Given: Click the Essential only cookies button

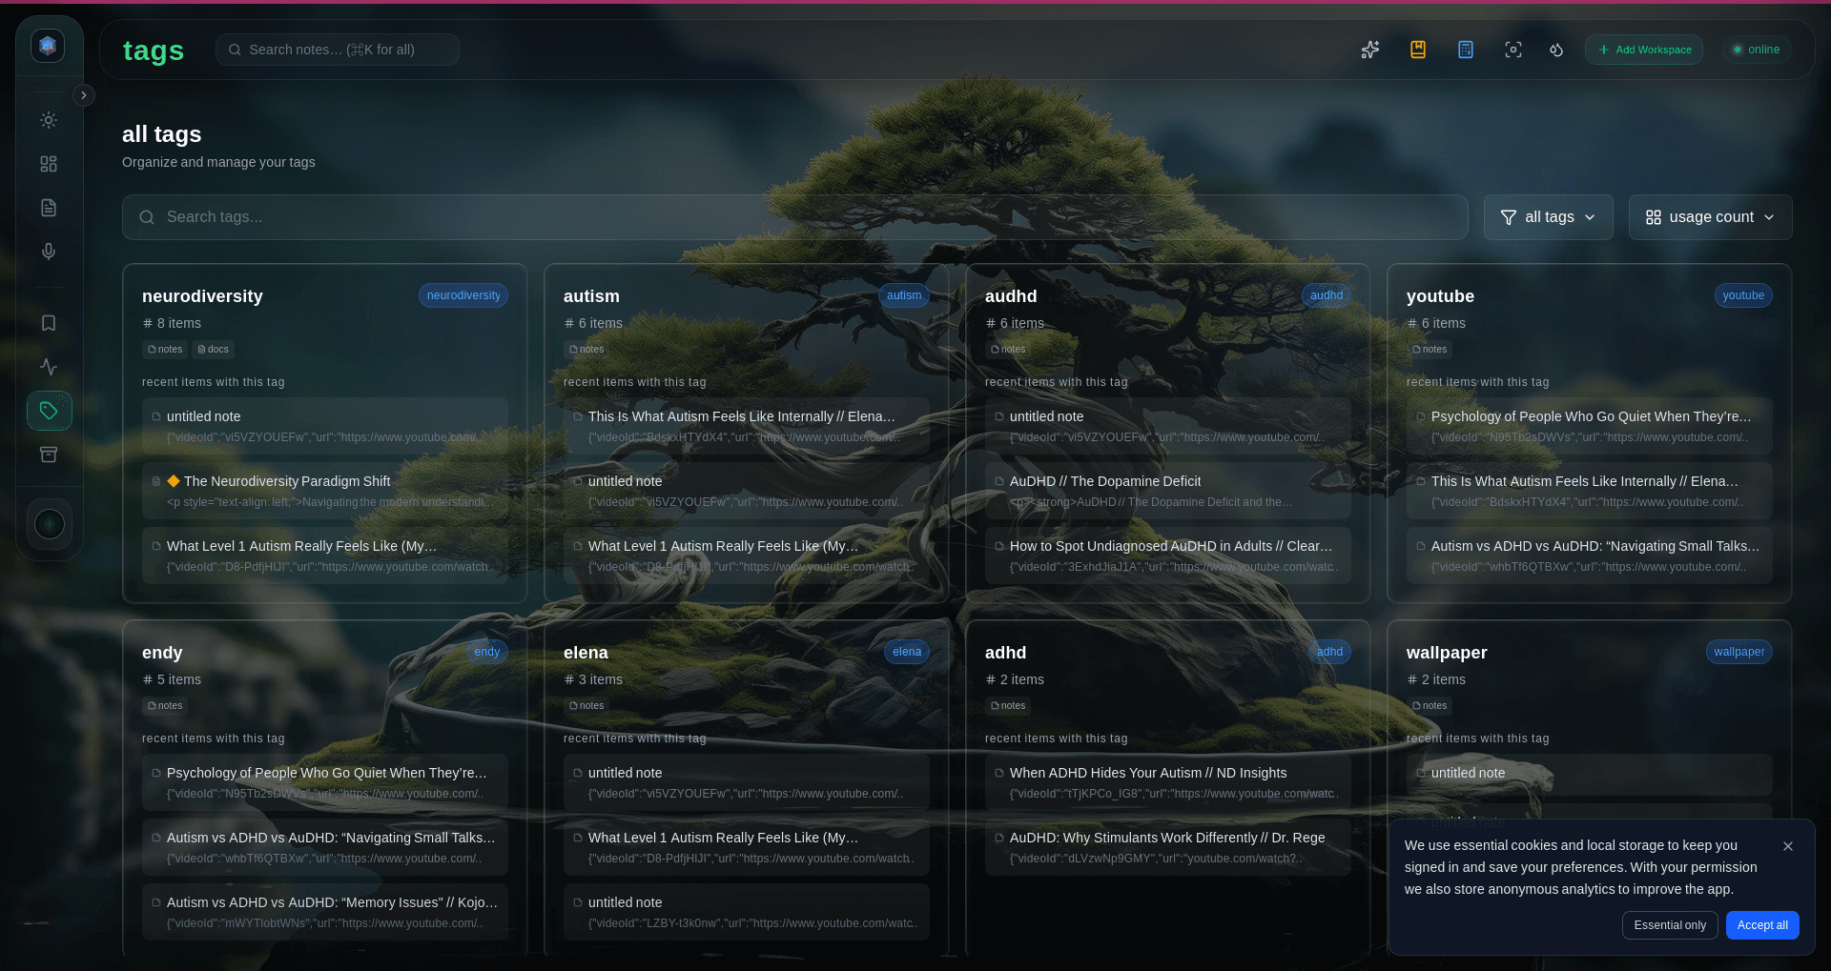Looking at the screenshot, I should point(1670,925).
